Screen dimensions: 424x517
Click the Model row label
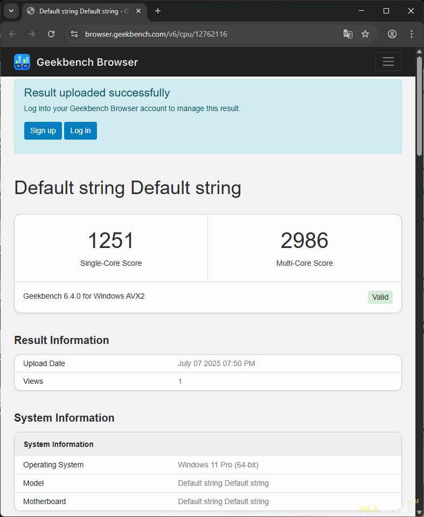[x=33, y=483]
